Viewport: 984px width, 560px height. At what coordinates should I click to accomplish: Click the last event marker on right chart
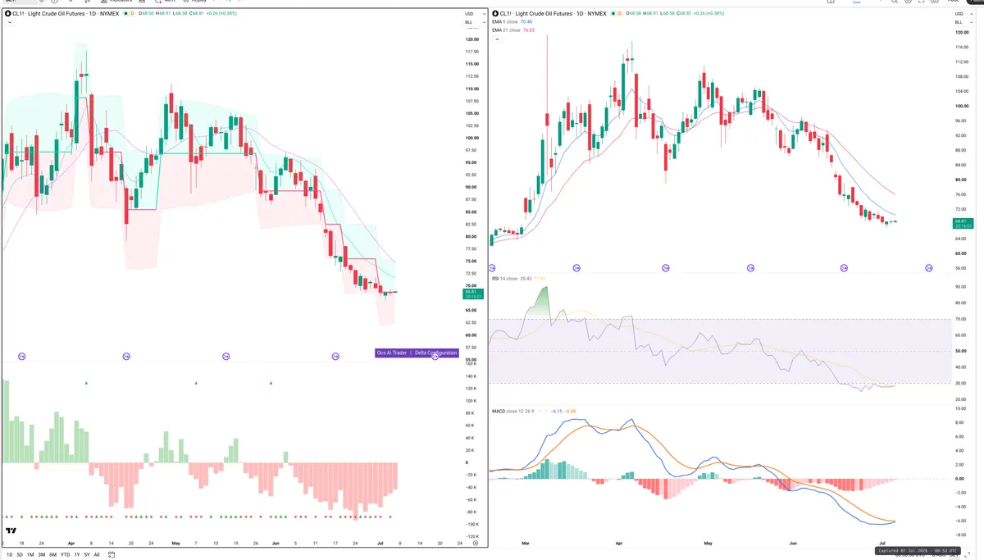[929, 268]
